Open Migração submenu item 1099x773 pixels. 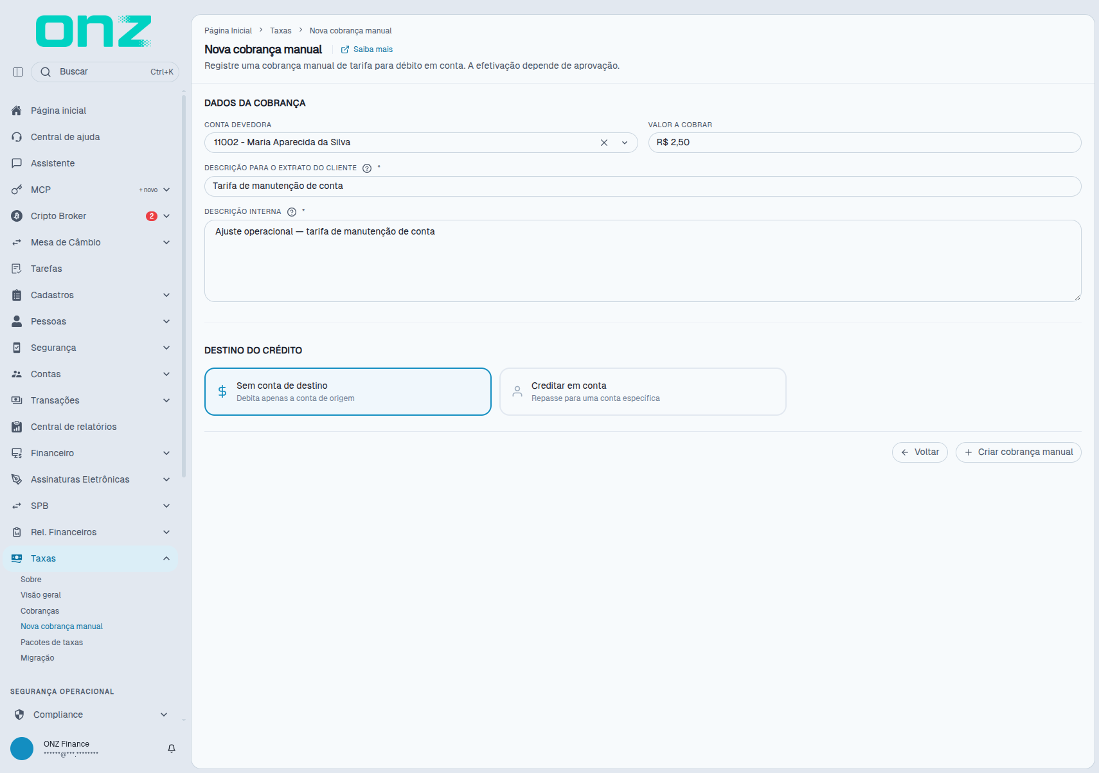coord(37,658)
